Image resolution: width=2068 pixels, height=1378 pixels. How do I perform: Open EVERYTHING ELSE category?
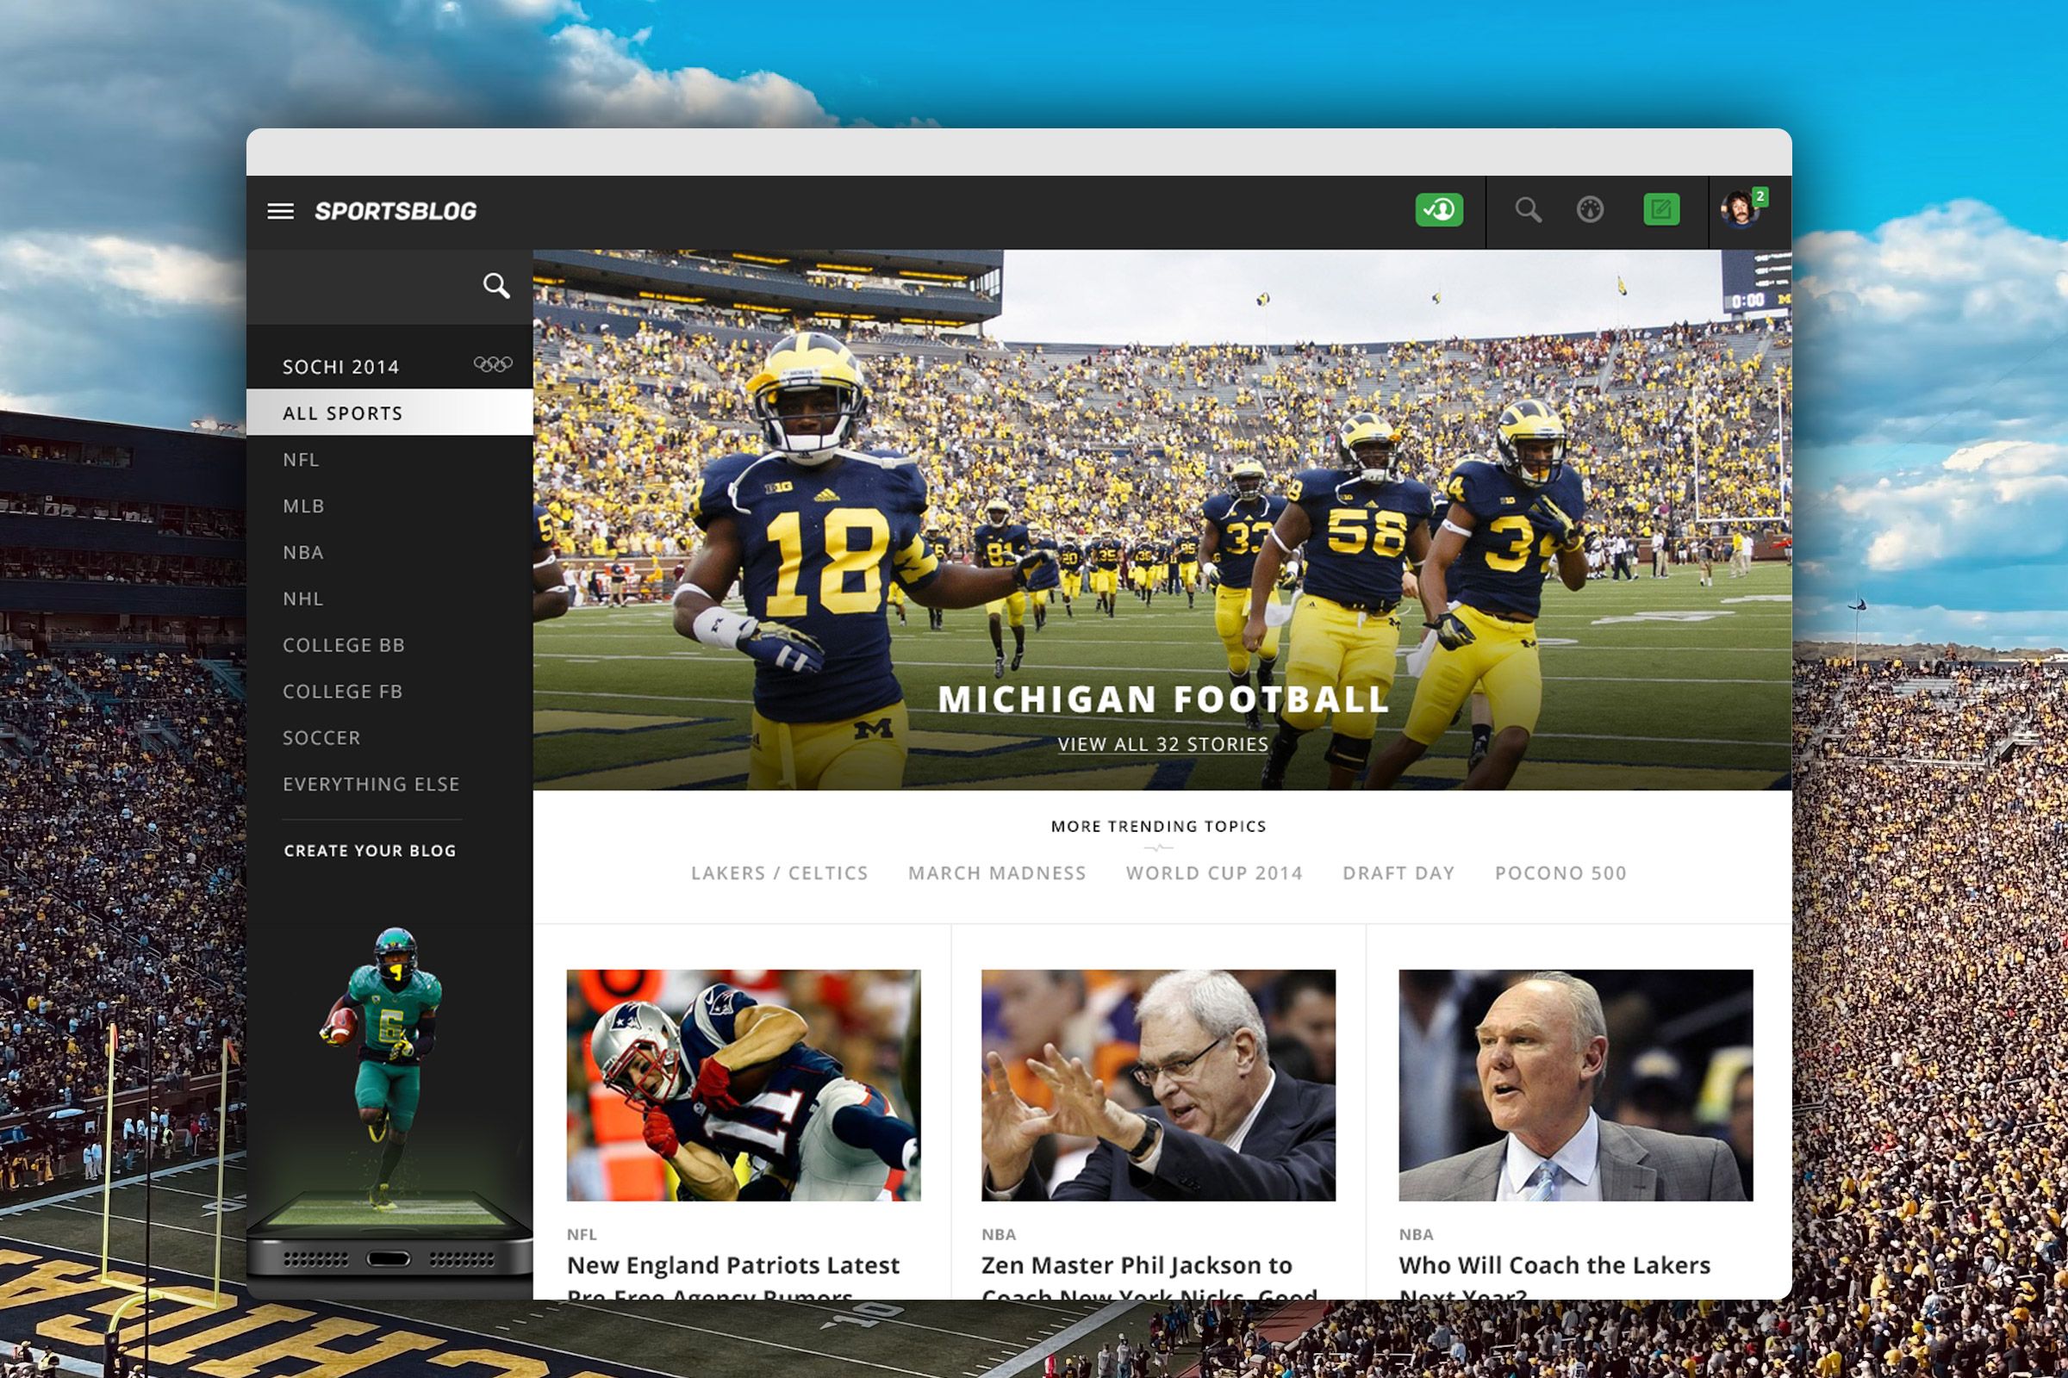371,784
